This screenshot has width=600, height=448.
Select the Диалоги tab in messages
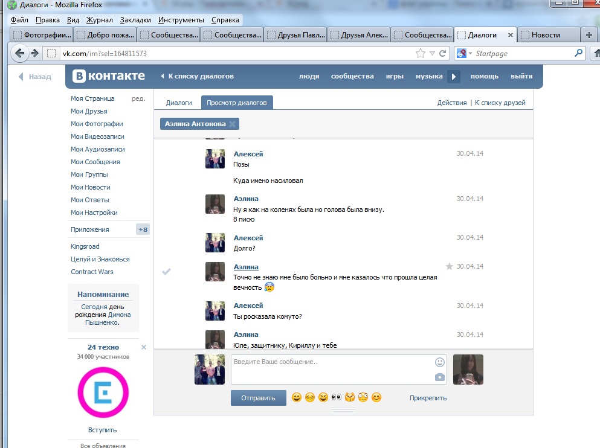pos(179,103)
